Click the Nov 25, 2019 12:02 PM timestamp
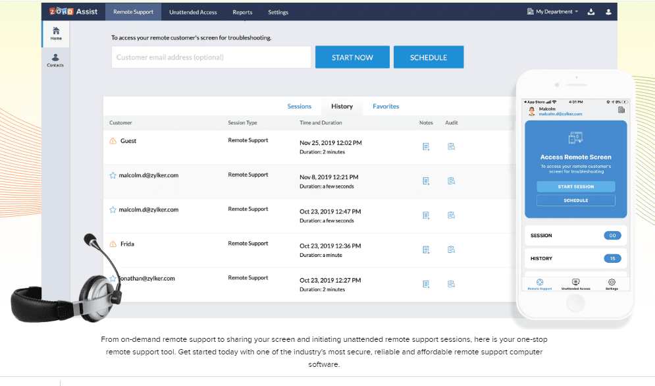Image resolution: width=655 pixels, height=386 pixels. point(330,142)
